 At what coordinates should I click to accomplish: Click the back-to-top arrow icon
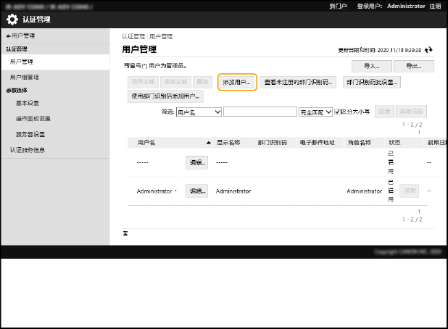125,233
